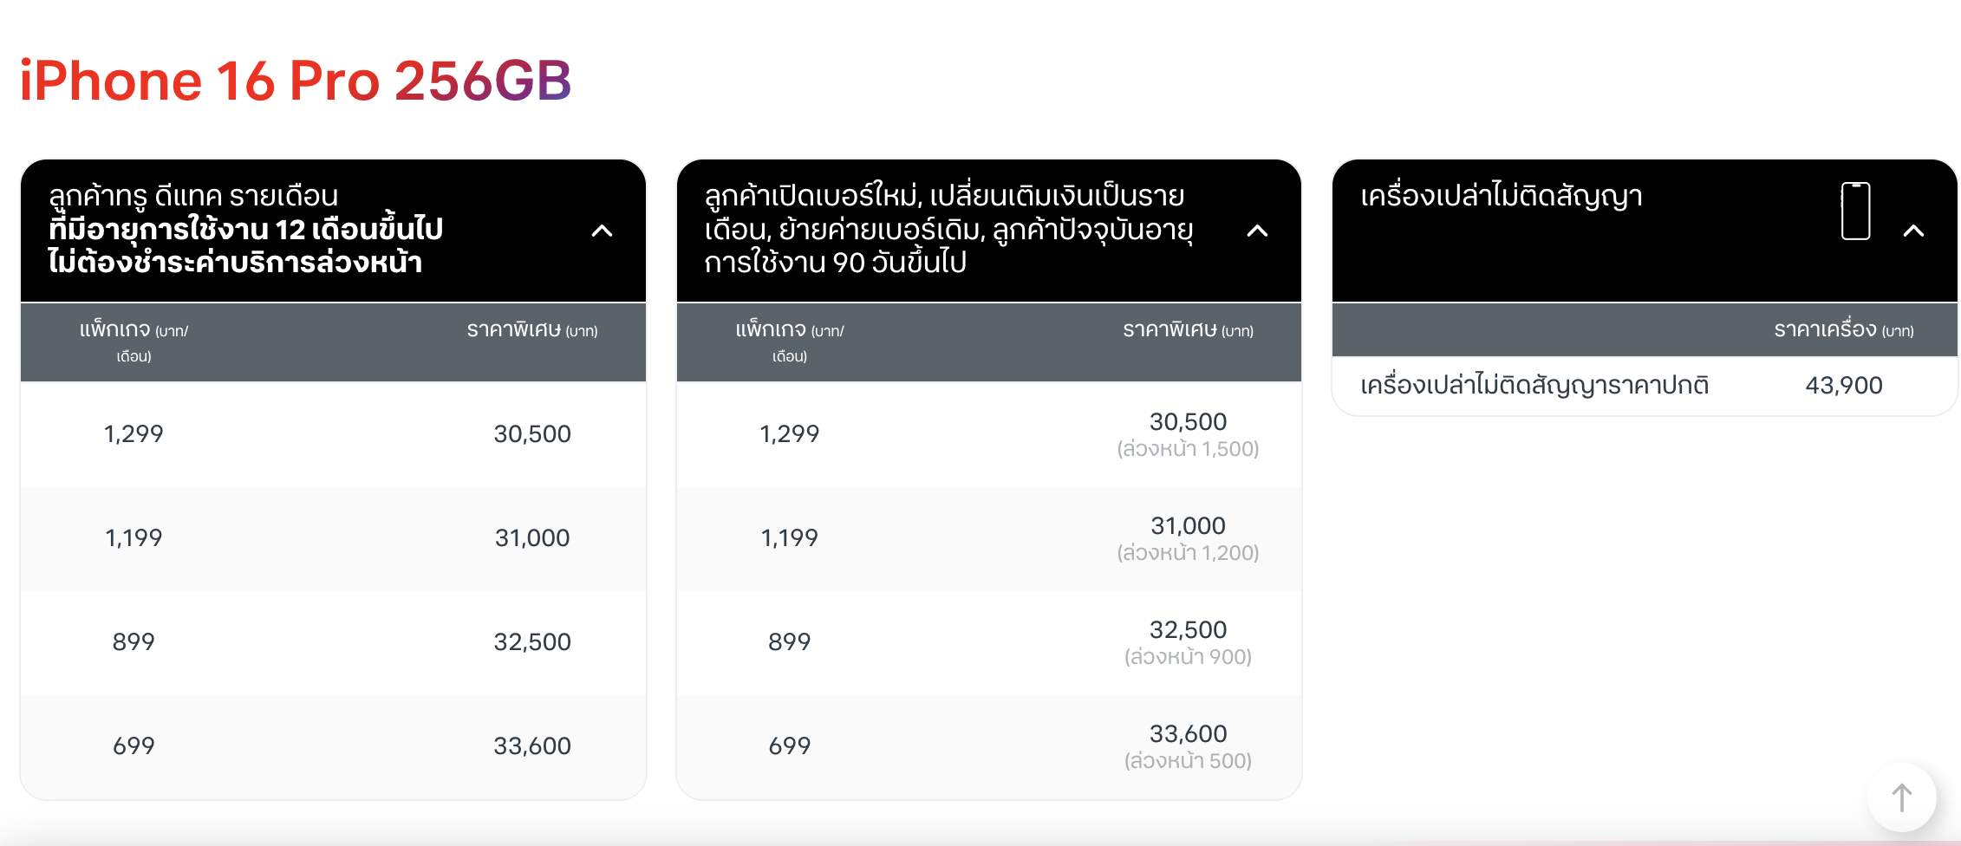Image resolution: width=1961 pixels, height=846 pixels.
Task: Select the ลูกค้าเปิดเบอร์ใหม่ header text
Action: click(x=948, y=229)
